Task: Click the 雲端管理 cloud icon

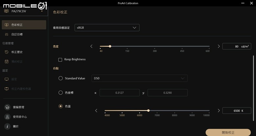Action: point(7,107)
